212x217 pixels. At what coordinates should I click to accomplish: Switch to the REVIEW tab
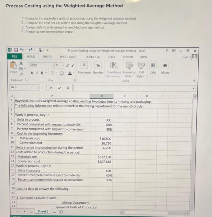[x=128, y=57]
